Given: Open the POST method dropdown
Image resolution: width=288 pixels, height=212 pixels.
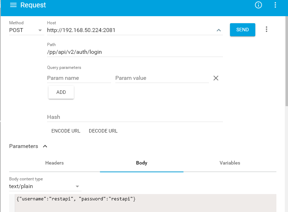Looking at the screenshot, I should coord(27,30).
